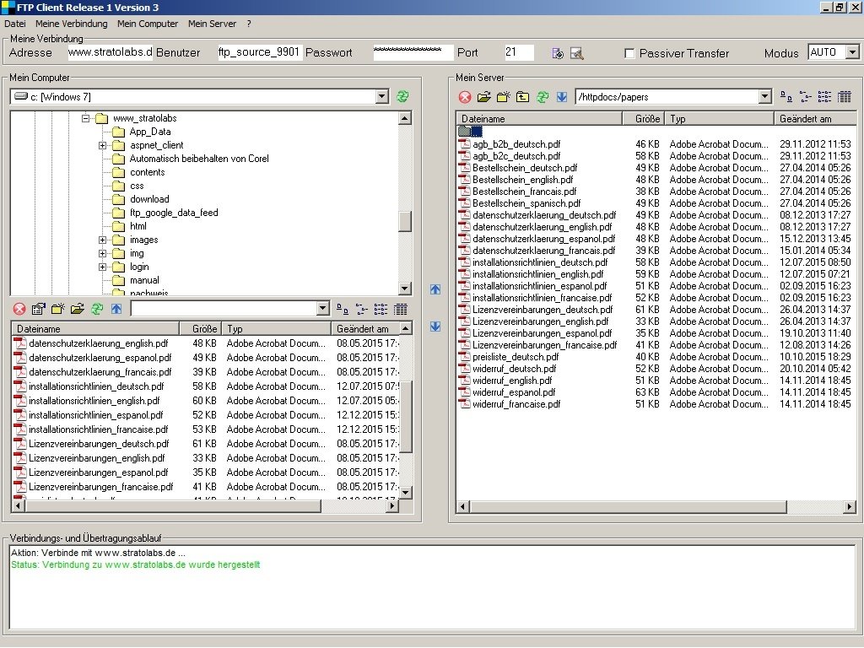864x648 pixels.
Task: Enable the Passiver Transfer checkbox
Action: [x=629, y=53]
